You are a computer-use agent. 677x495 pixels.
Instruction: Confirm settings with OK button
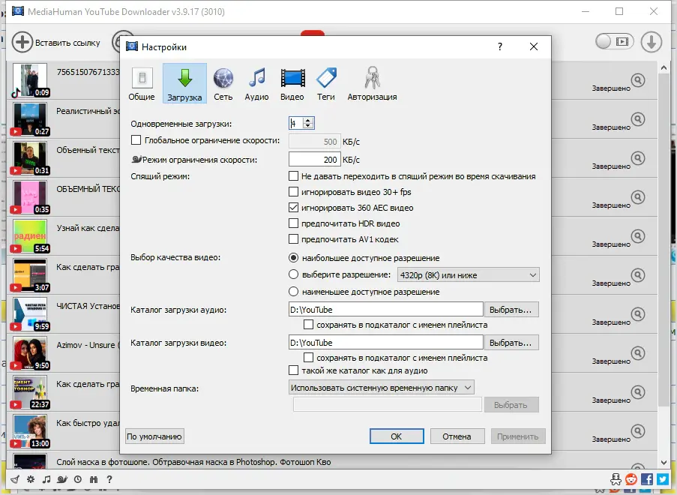pos(397,436)
